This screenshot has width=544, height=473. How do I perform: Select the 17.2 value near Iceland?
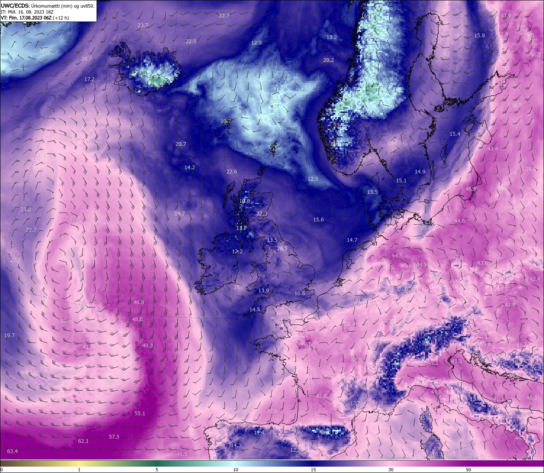pyautogui.click(x=89, y=79)
